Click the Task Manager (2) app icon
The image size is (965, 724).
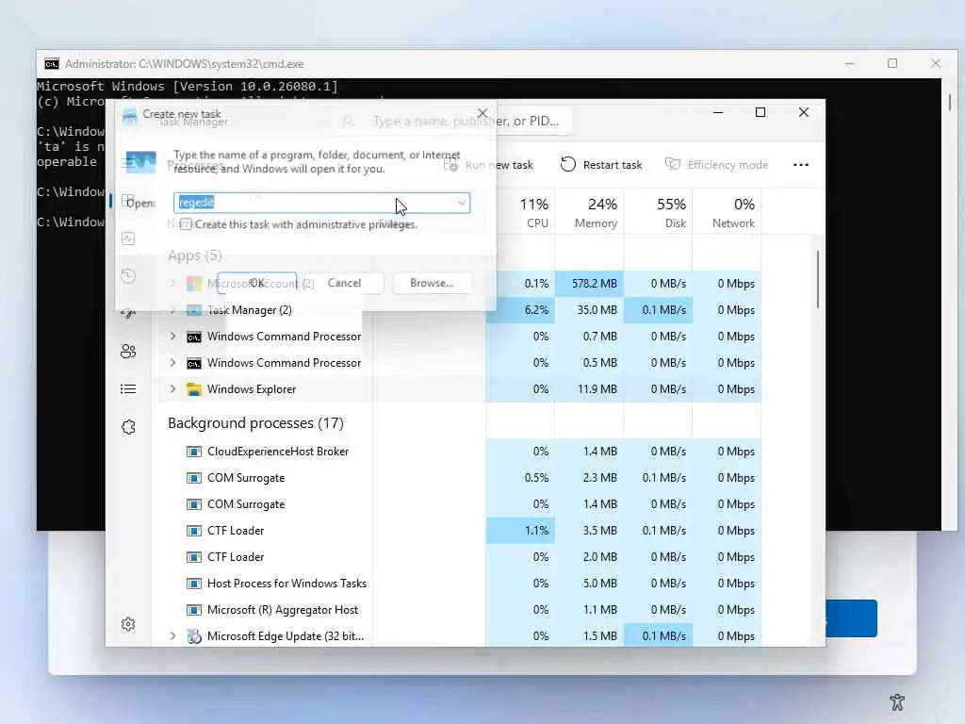click(194, 309)
